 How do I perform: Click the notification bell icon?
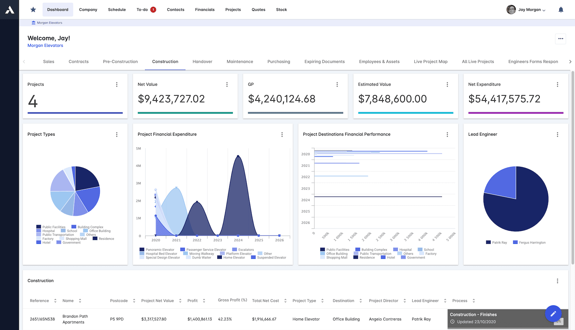[x=561, y=10]
